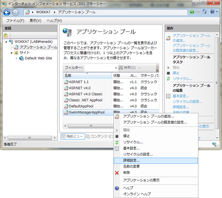
Task: Click the stop loading icon in address bar
Action: (198, 12)
